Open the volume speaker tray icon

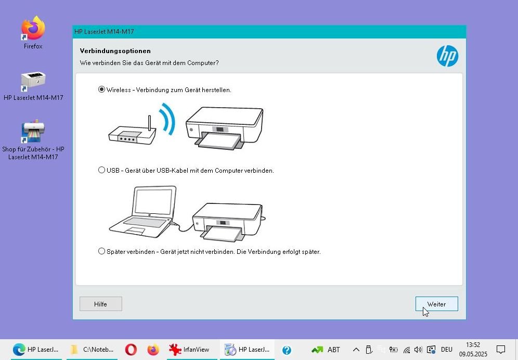pyautogui.click(x=419, y=350)
